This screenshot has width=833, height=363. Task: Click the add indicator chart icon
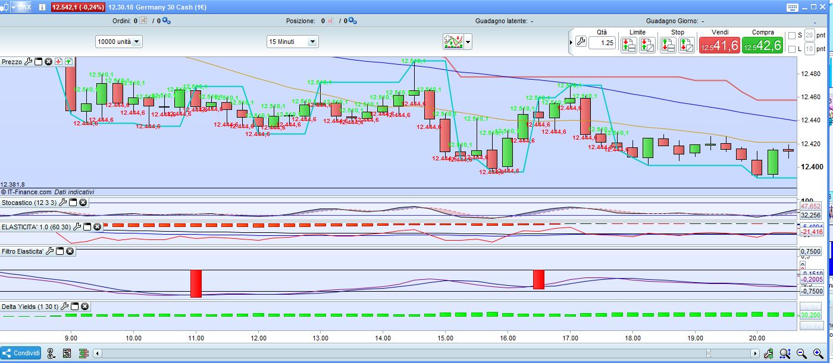click(453, 42)
